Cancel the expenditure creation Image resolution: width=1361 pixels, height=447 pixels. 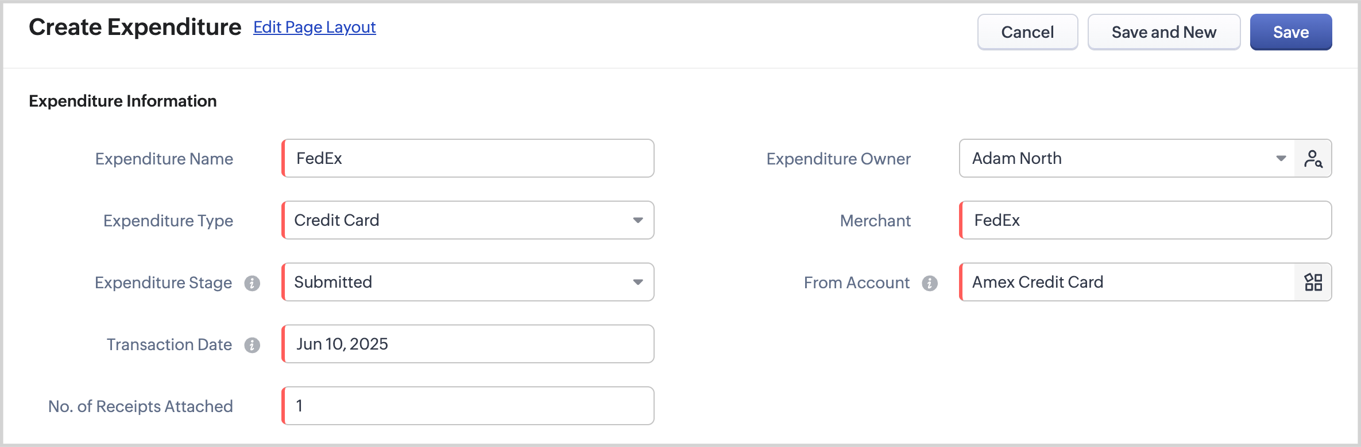point(1027,32)
